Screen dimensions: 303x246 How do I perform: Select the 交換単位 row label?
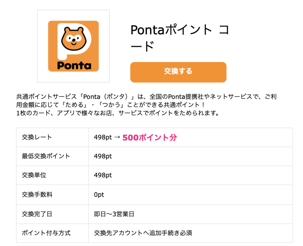[34, 175]
